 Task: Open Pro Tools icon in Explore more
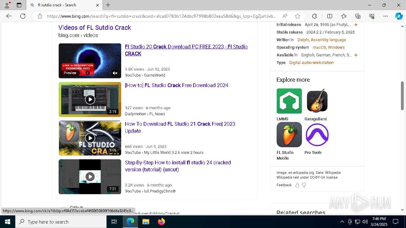tap(317, 135)
